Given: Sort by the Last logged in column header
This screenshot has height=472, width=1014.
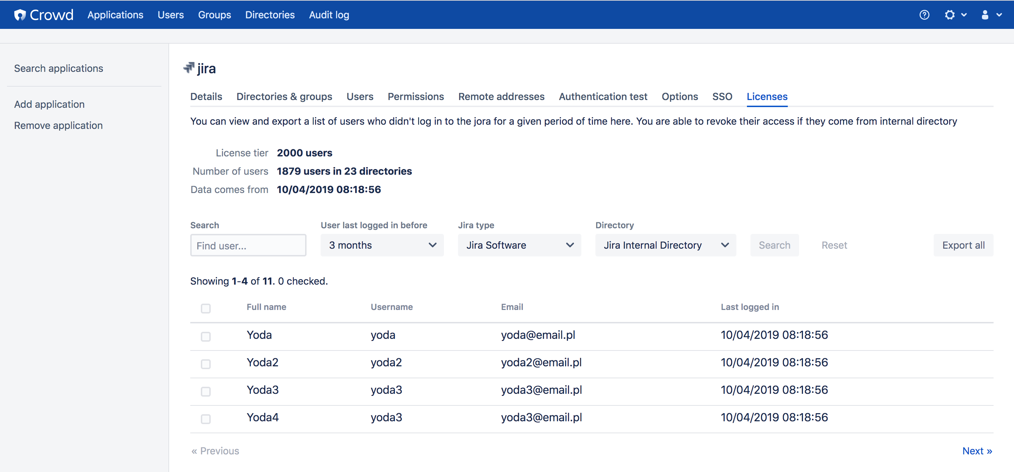Looking at the screenshot, I should 749,307.
